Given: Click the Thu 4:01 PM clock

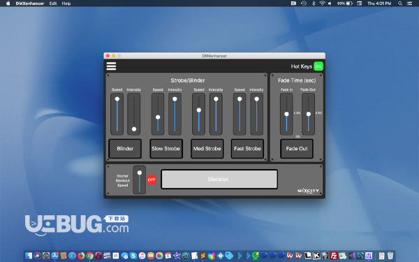Looking at the screenshot, I should point(379,3).
